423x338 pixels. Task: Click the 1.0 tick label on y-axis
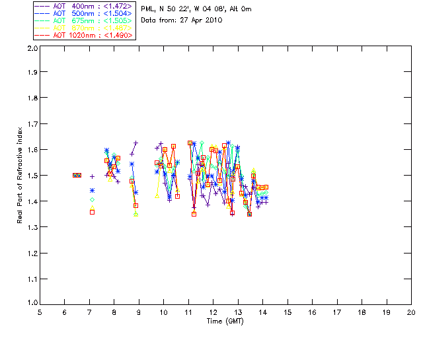point(32,303)
